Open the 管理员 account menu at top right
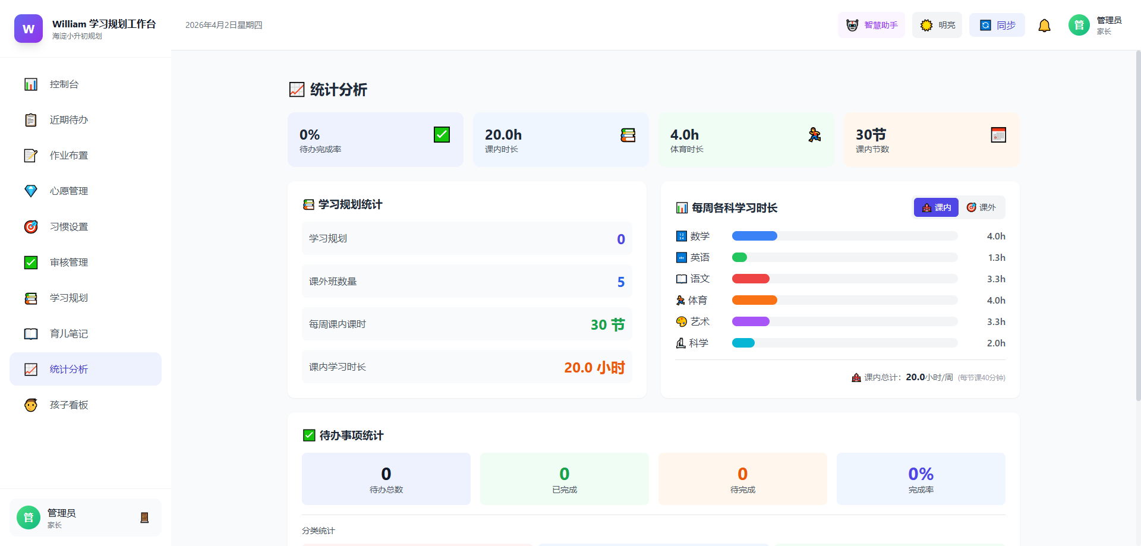The height and width of the screenshot is (546, 1141). (1095, 26)
